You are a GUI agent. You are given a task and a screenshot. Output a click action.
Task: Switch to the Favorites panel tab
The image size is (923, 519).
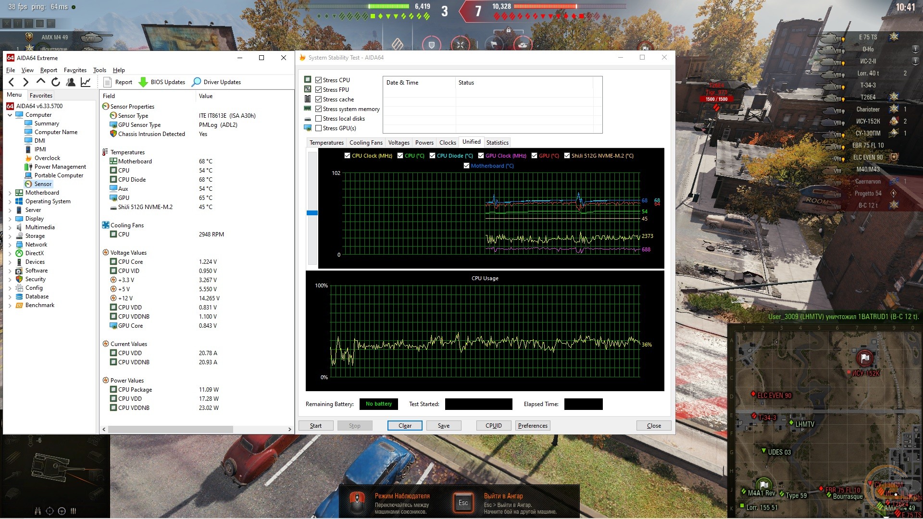point(41,96)
